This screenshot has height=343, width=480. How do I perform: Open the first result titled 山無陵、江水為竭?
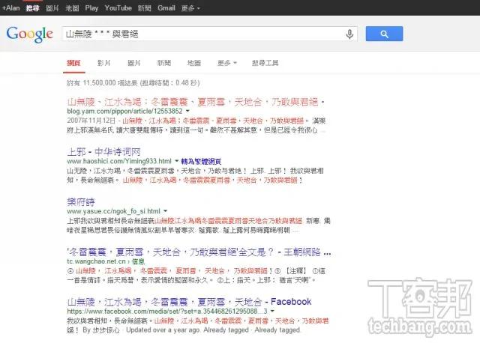(196, 102)
